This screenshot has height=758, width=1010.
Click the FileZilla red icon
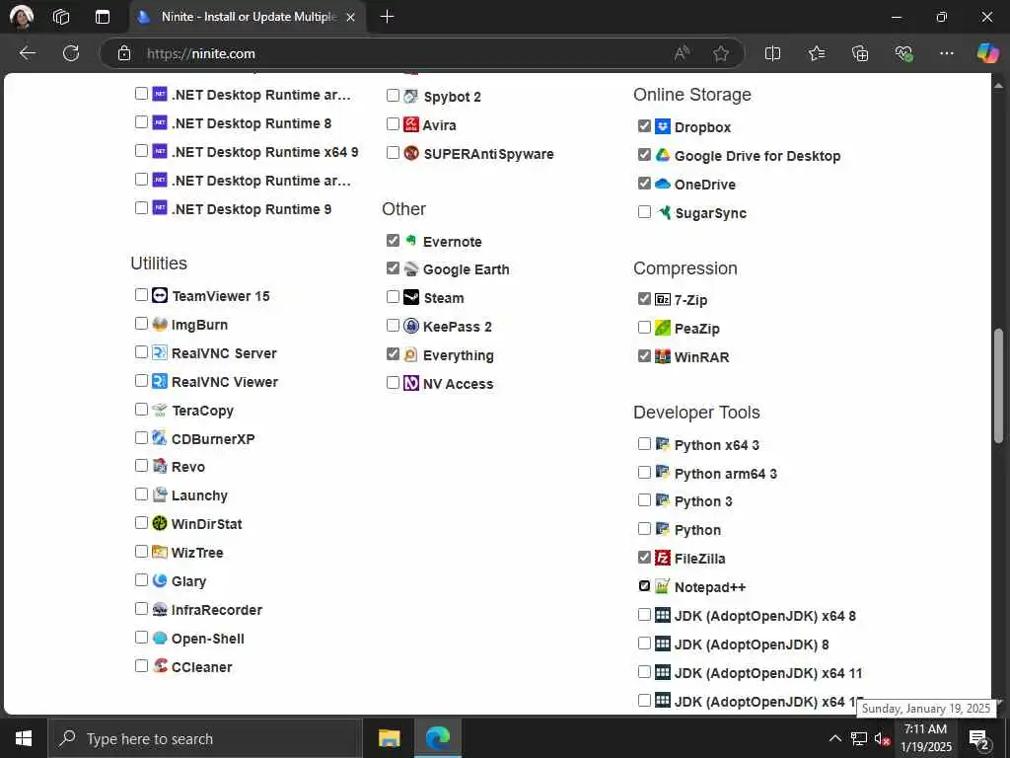pos(662,558)
